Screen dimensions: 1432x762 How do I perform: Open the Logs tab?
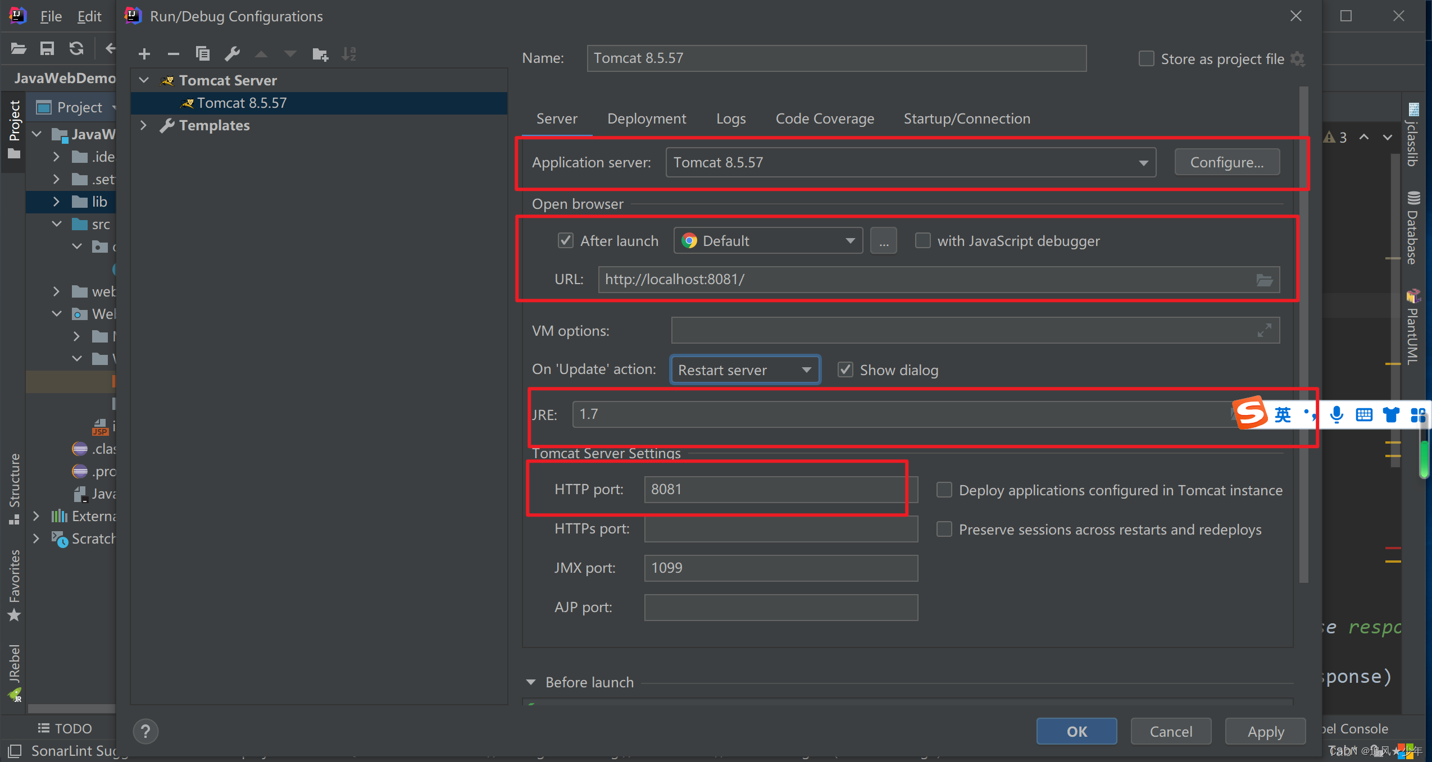pyautogui.click(x=729, y=117)
